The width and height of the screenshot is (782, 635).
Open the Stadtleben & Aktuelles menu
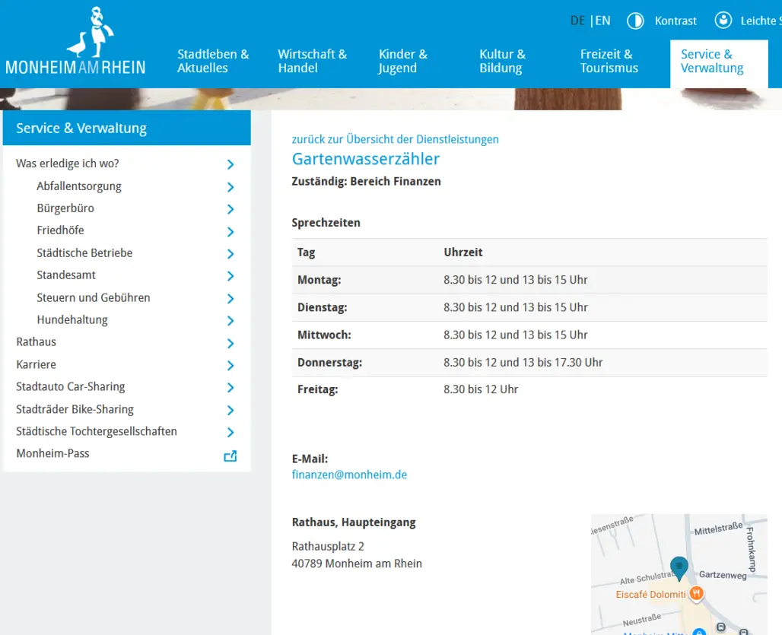coord(213,61)
